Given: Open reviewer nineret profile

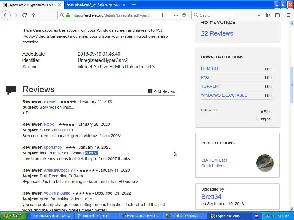Looking at the screenshot, I should tap(50, 101).
